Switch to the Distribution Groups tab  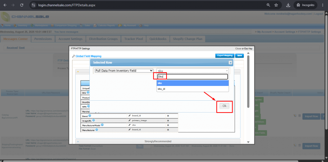pyautogui.click(x=103, y=39)
